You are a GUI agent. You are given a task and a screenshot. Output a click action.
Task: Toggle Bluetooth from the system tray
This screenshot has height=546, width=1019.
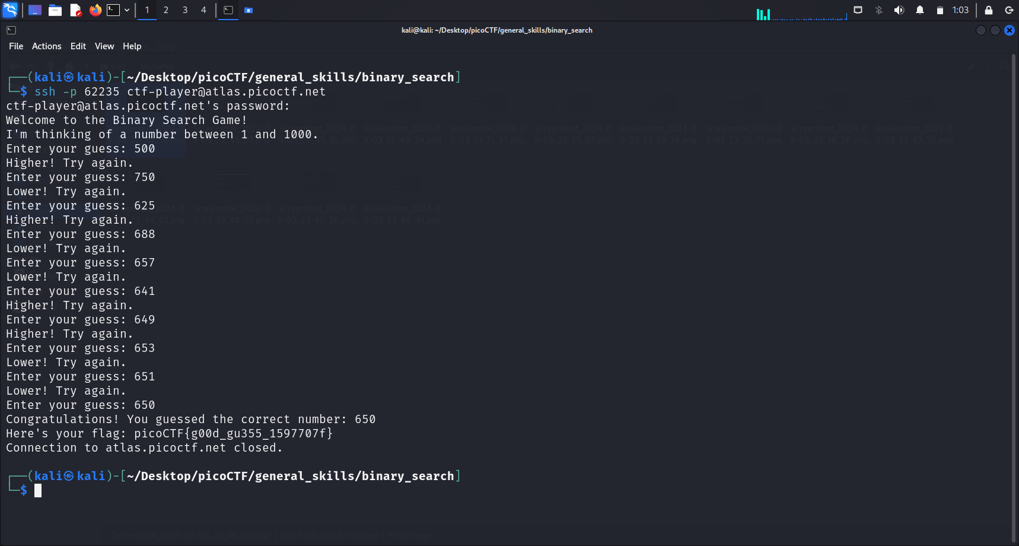tap(879, 10)
